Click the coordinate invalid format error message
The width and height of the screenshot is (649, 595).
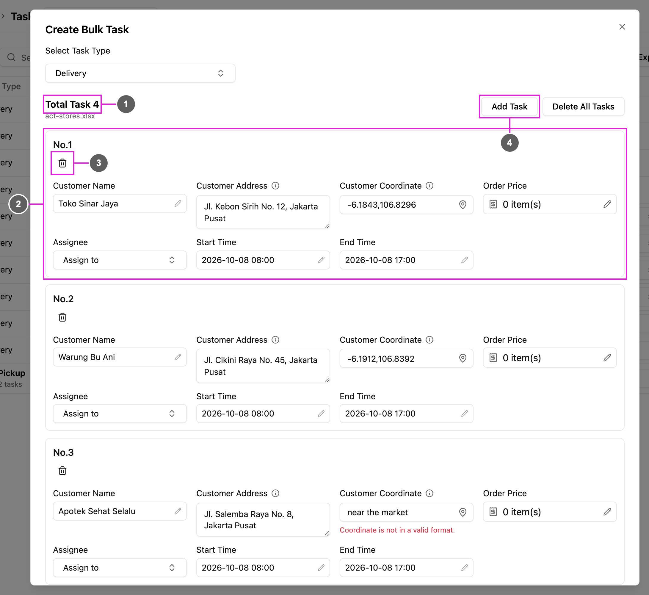click(x=397, y=530)
